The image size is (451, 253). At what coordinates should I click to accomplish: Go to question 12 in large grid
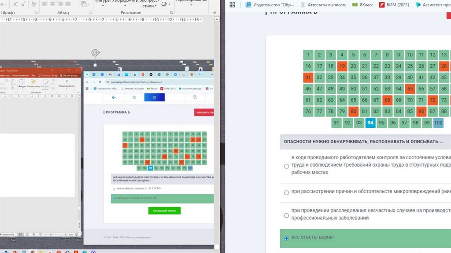click(x=433, y=55)
